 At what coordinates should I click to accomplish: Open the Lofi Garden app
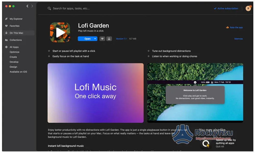(x=86, y=39)
